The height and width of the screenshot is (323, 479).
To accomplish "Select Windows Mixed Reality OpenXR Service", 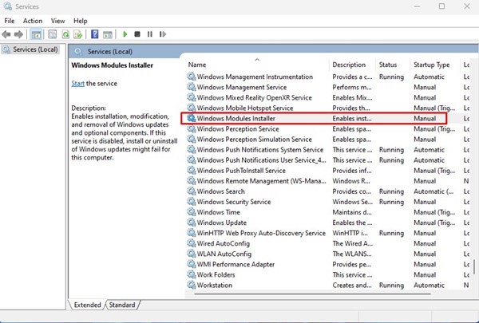I will tap(327, 97).
